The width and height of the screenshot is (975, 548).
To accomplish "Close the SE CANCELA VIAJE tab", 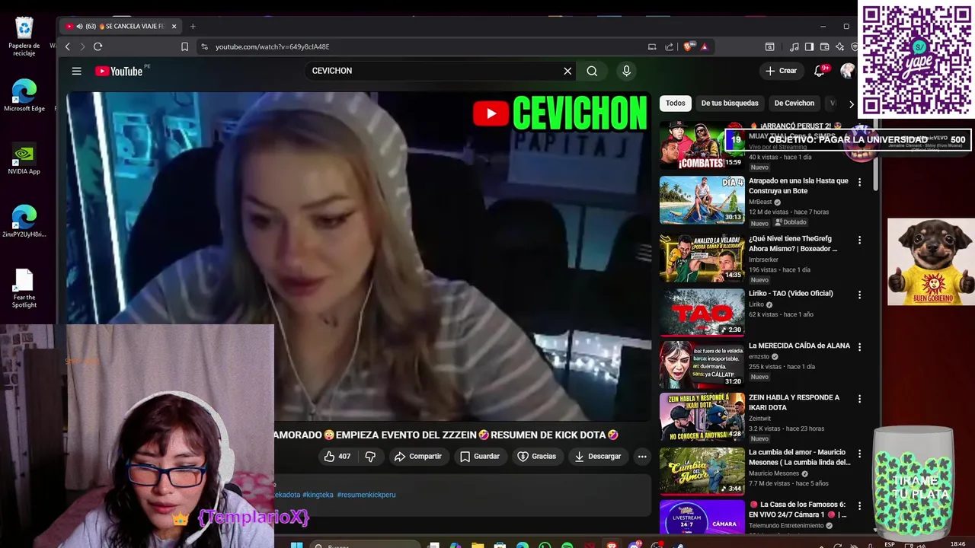I will coord(174,26).
